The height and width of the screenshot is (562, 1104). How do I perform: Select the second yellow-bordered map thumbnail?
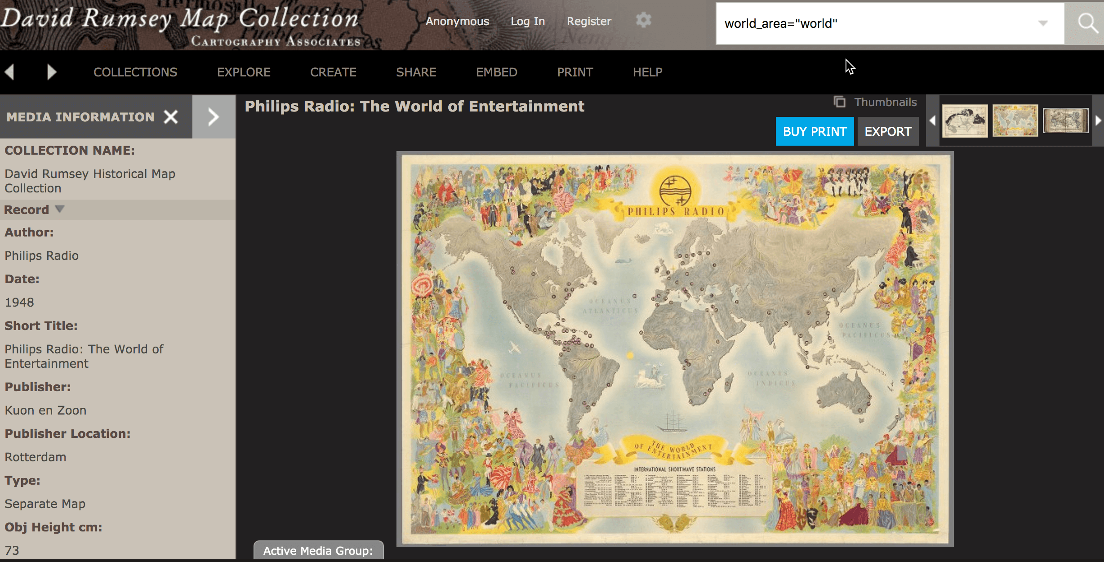(x=1015, y=120)
